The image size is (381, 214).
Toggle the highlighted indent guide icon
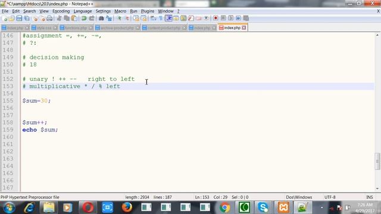click(x=168, y=18)
